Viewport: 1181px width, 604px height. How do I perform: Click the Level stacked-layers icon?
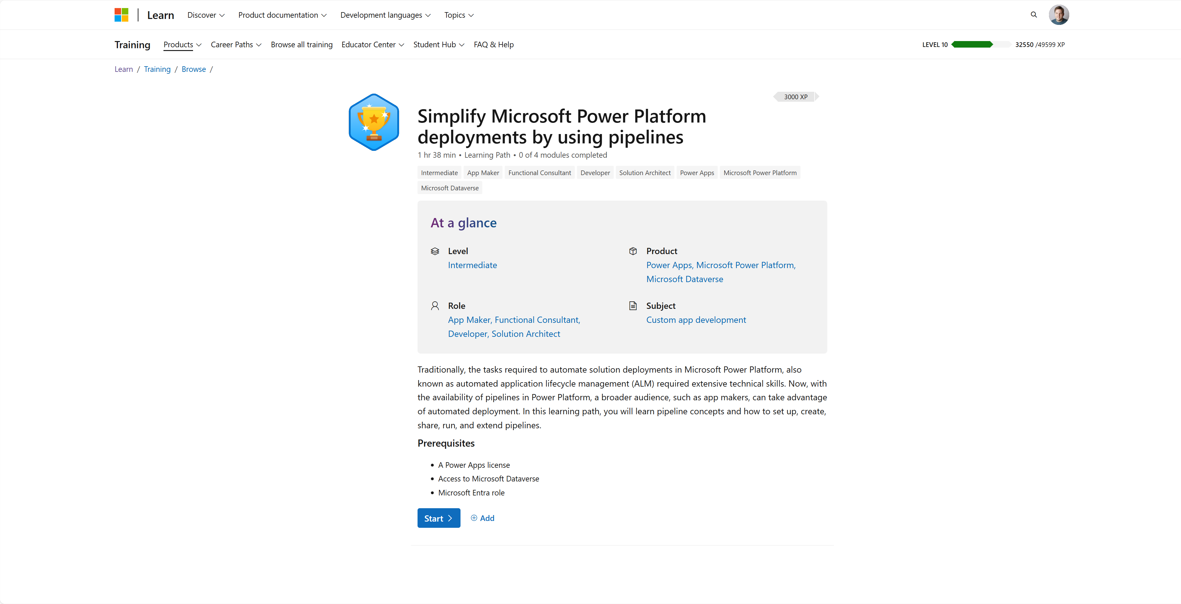pos(435,251)
